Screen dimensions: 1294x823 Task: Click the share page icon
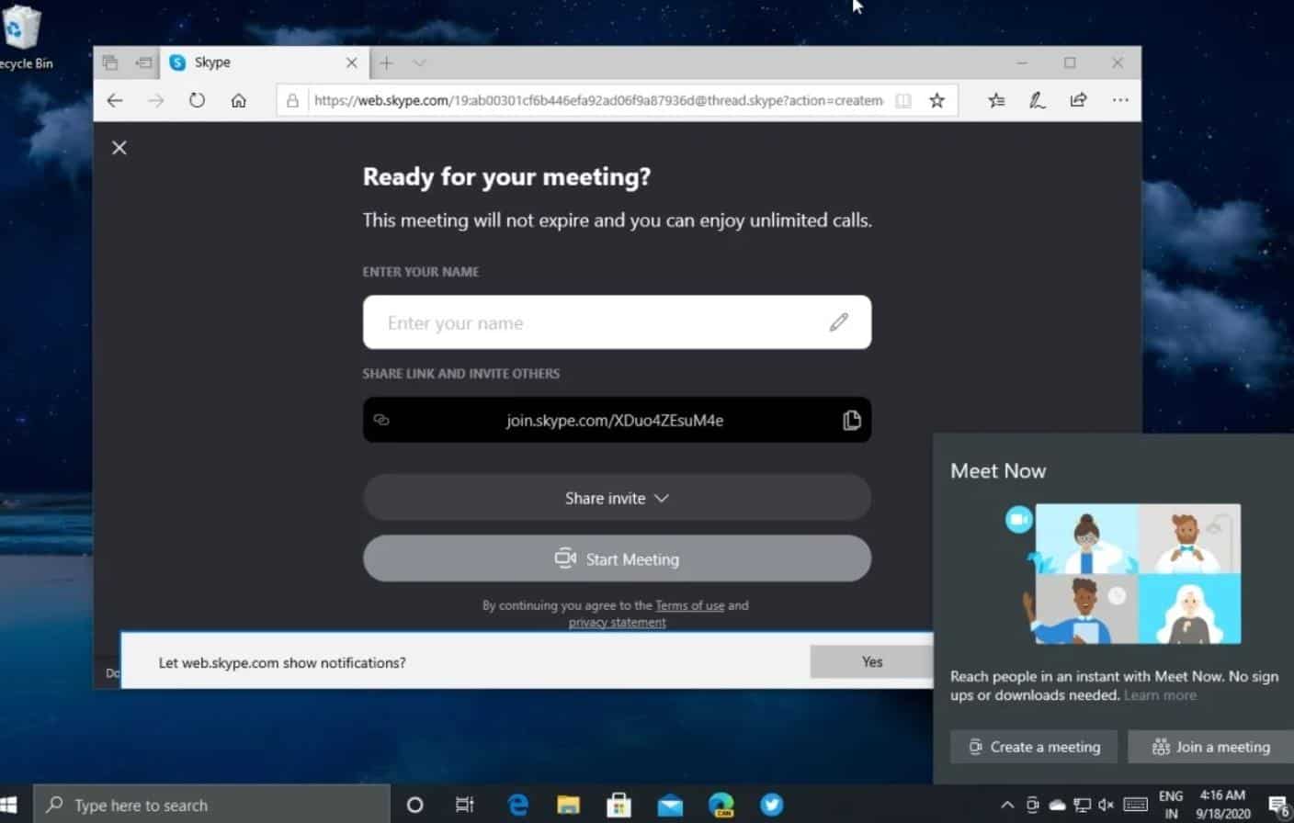point(1079,100)
